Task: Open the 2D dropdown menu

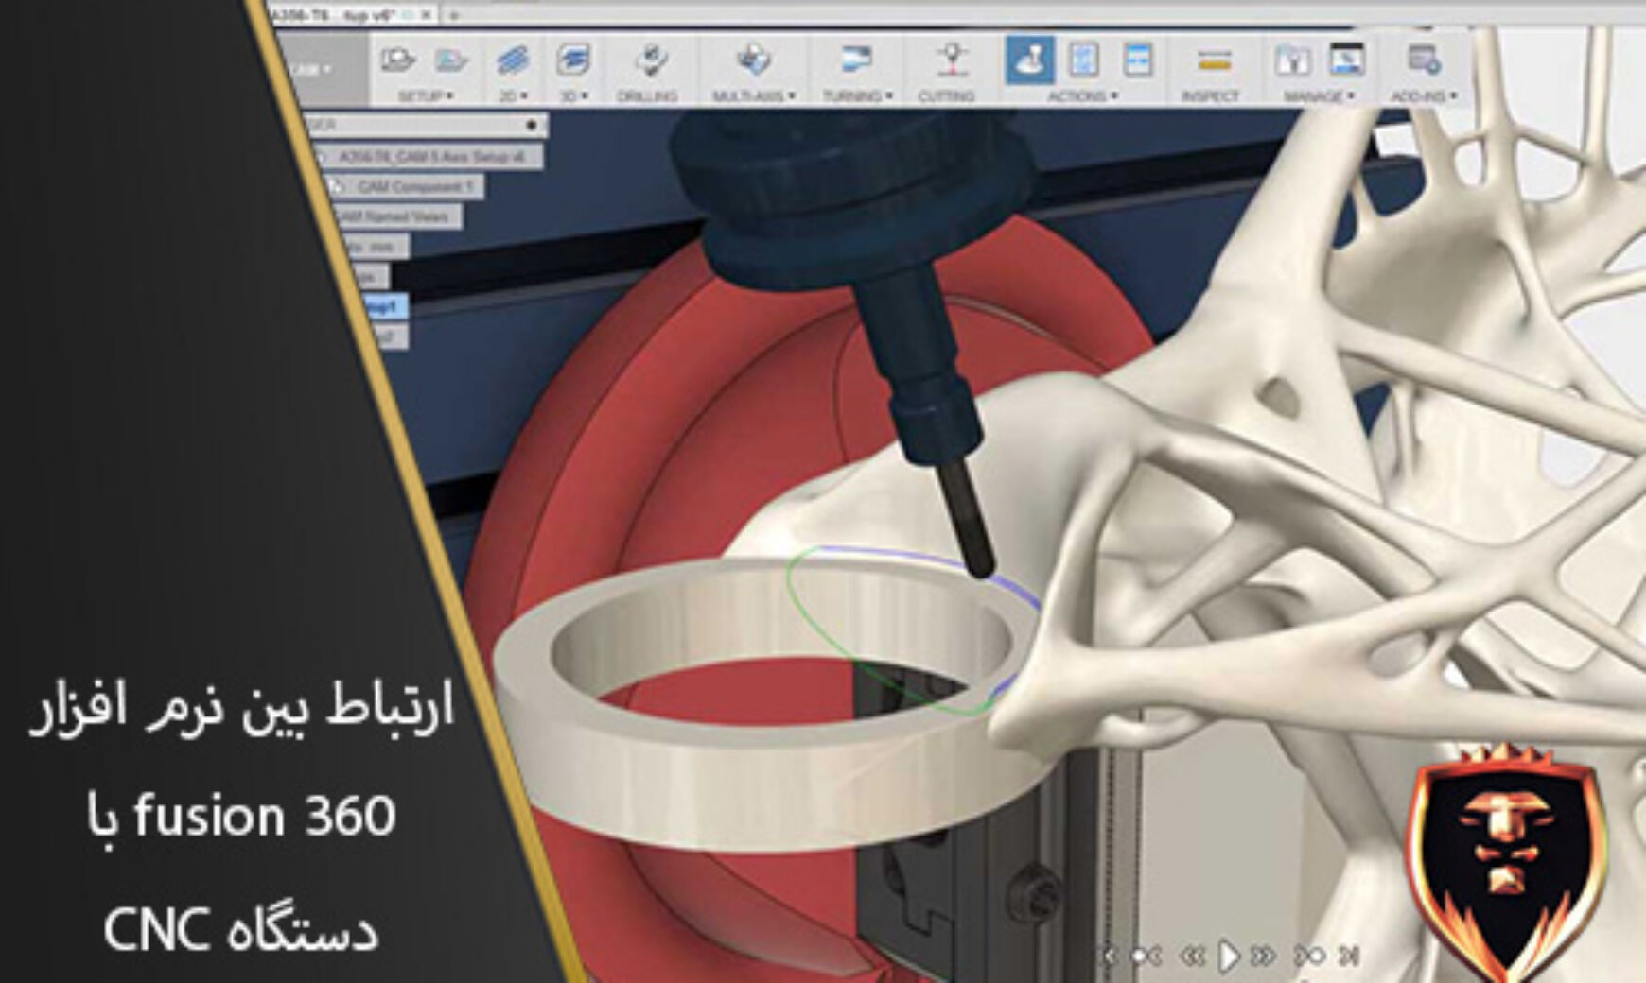Action: coord(513,96)
